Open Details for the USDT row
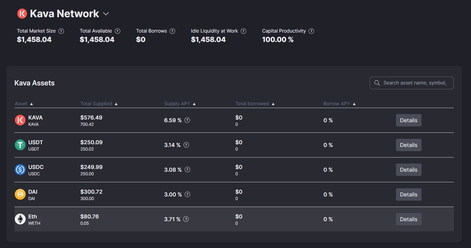 (409, 145)
